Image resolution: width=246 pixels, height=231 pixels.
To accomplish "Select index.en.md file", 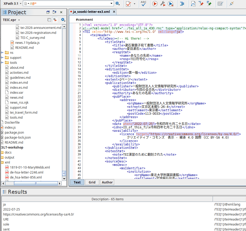I will click(x=19, y=82).
